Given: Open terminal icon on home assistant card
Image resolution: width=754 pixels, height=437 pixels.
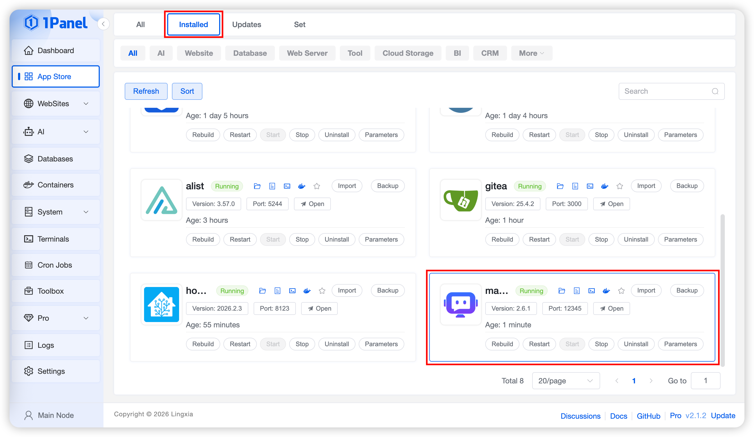Looking at the screenshot, I should point(292,291).
